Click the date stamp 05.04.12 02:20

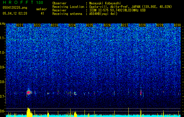point(15,13)
